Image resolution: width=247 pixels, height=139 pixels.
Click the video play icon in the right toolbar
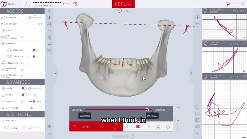(197, 113)
